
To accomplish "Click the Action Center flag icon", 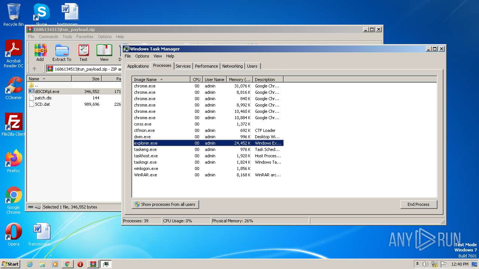I will click(x=443, y=264).
